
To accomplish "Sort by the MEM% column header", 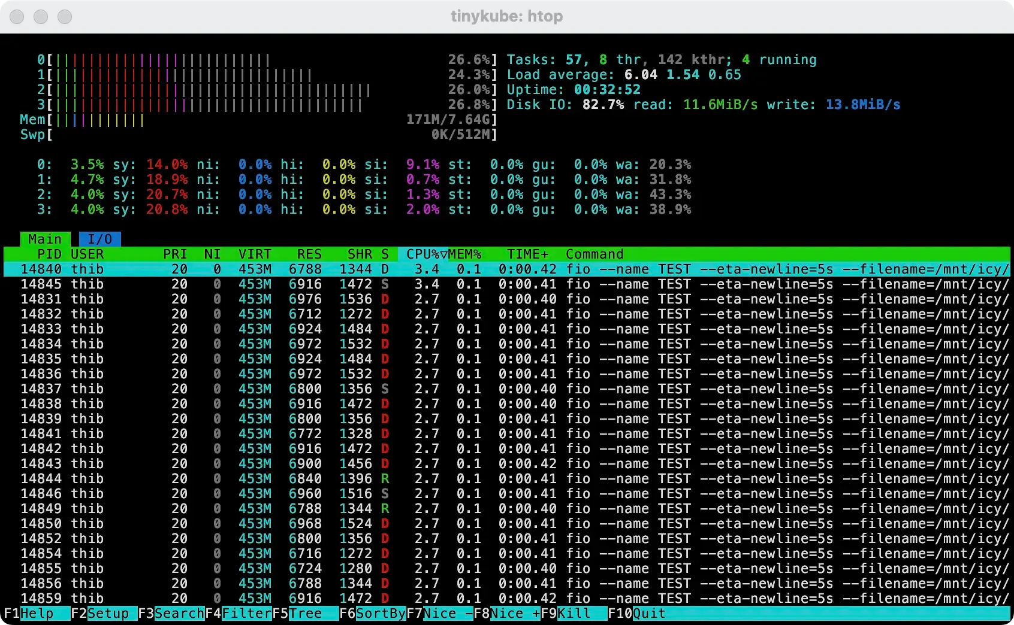I will 464,254.
